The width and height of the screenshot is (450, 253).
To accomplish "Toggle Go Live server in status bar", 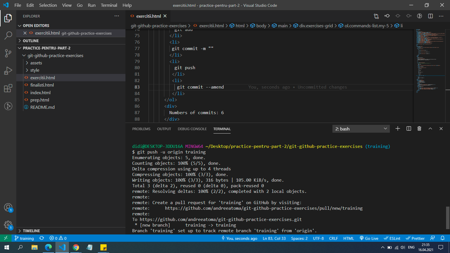I will 369,238.
